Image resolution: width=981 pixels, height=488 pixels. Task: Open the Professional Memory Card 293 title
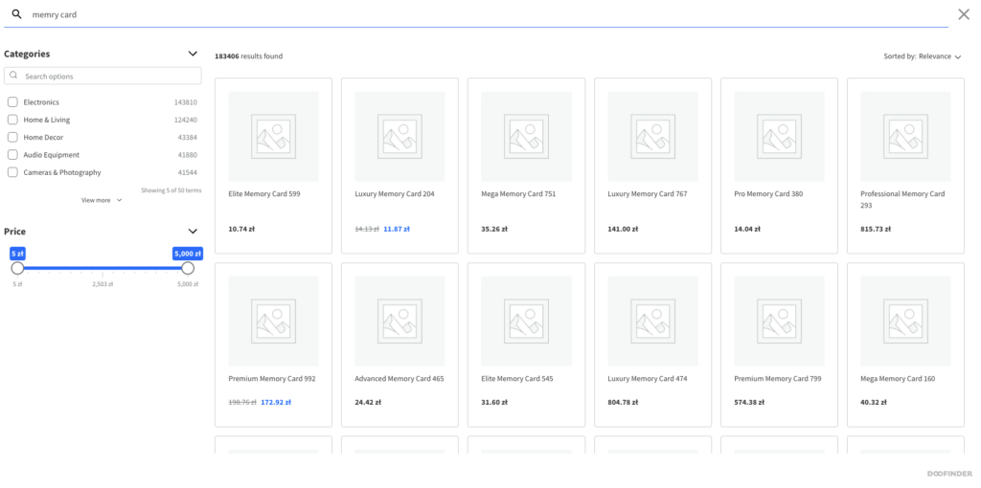pyautogui.click(x=902, y=199)
